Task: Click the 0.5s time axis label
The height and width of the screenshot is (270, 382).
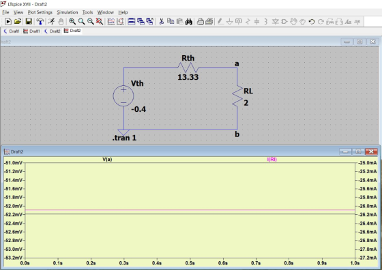Action: click(x=190, y=263)
